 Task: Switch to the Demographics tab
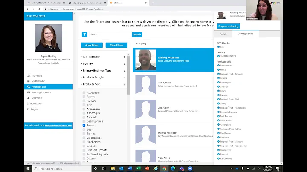coord(246,34)
